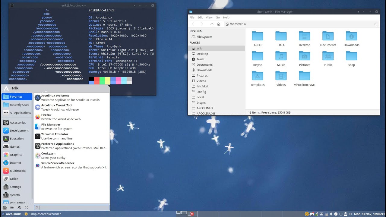Open the View menu in File Manager
This screenshot has width=386, height=217.
[209, 17]
